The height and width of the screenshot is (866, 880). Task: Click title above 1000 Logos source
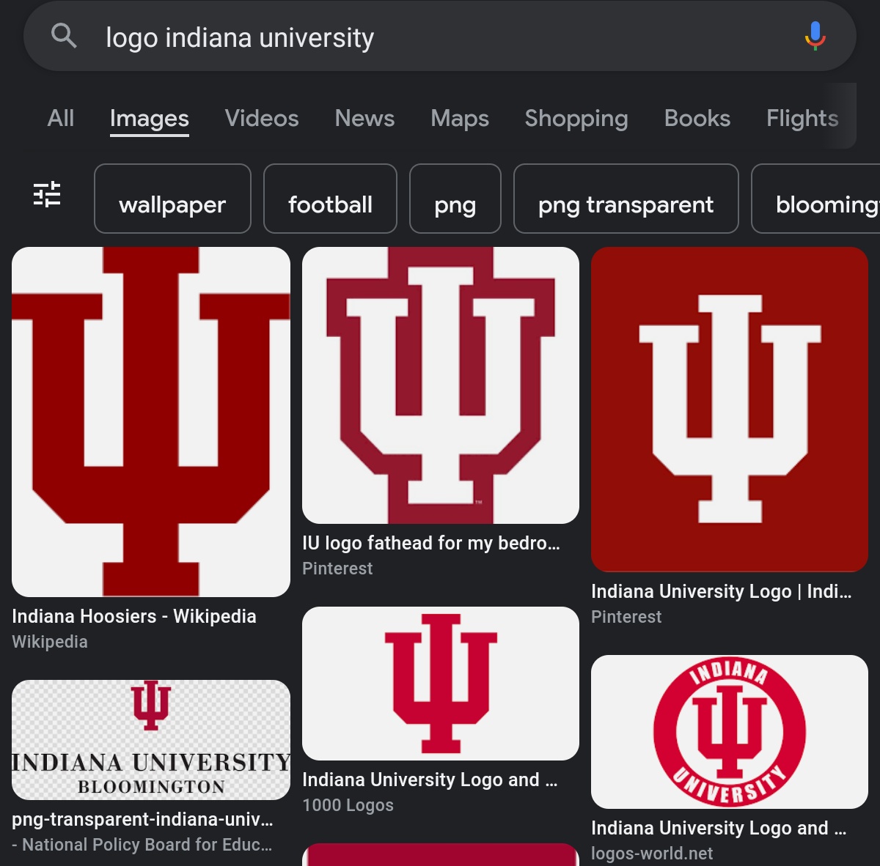pos(430,780)
